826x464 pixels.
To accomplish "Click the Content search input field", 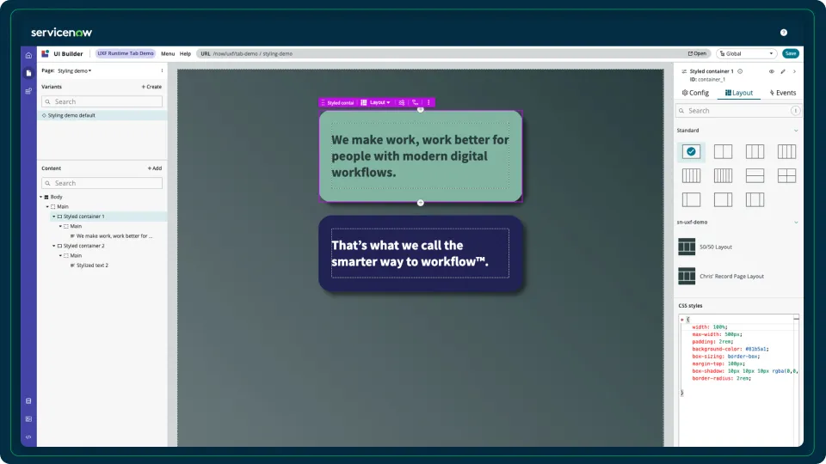I will (102, 183).
